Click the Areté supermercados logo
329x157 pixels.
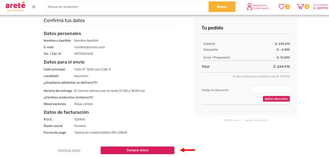[x=15, y=6]
